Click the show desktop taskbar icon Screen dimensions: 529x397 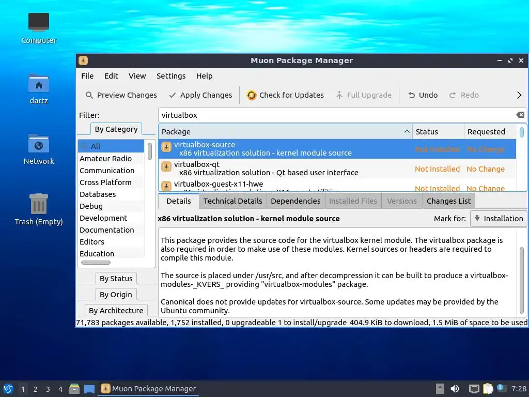(x=89, y=389)
